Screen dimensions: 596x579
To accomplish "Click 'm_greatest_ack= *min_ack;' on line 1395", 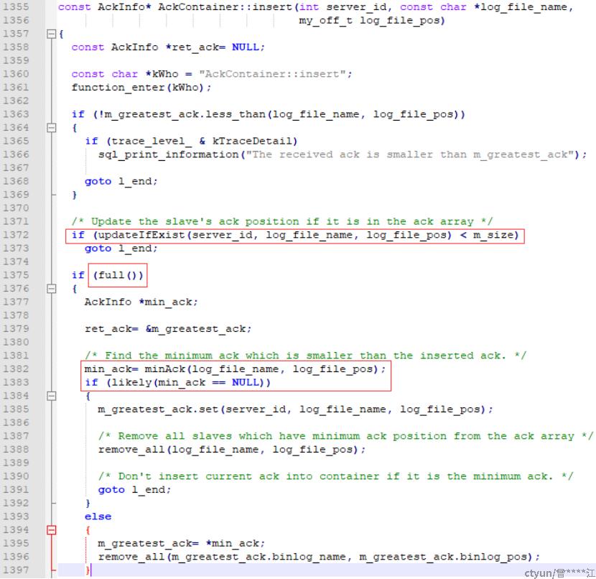I will [181, 543].
